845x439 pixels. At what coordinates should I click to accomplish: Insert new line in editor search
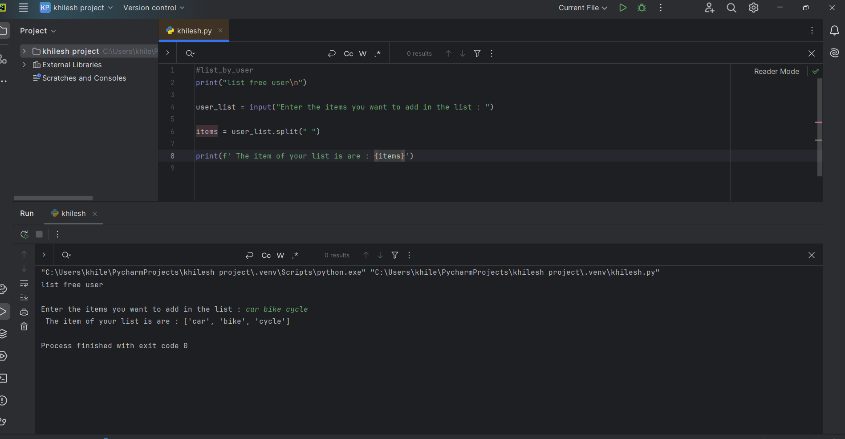pyautogui.click(x=332, y=53)
